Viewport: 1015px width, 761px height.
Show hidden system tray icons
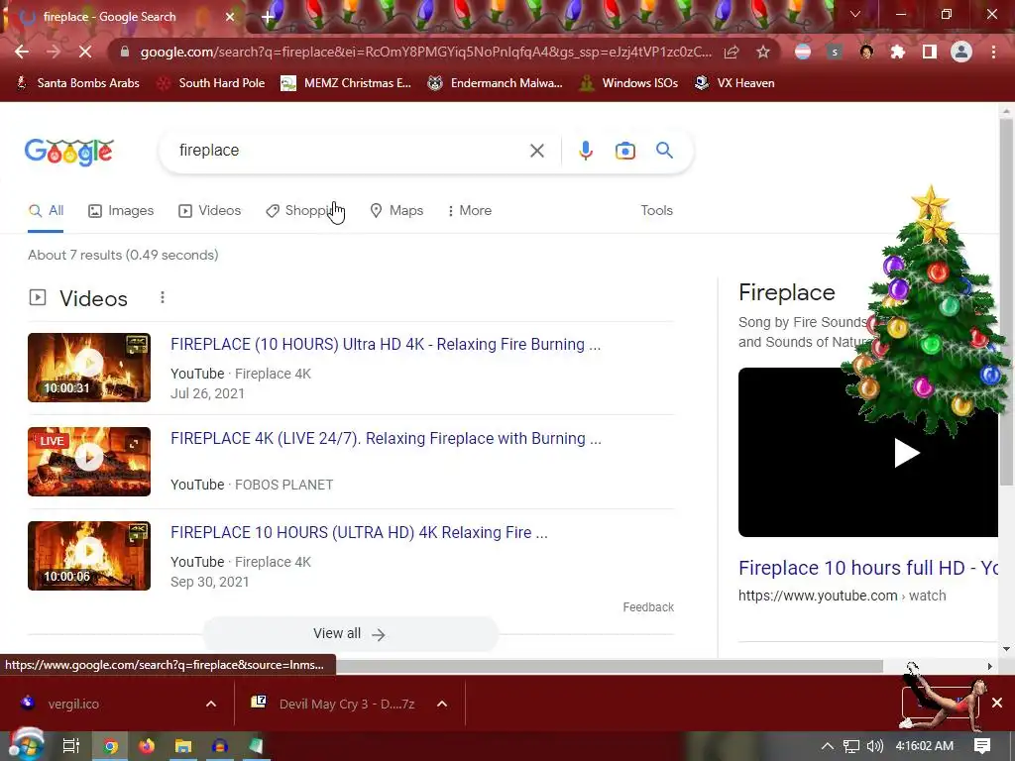[x=828, y=746]
